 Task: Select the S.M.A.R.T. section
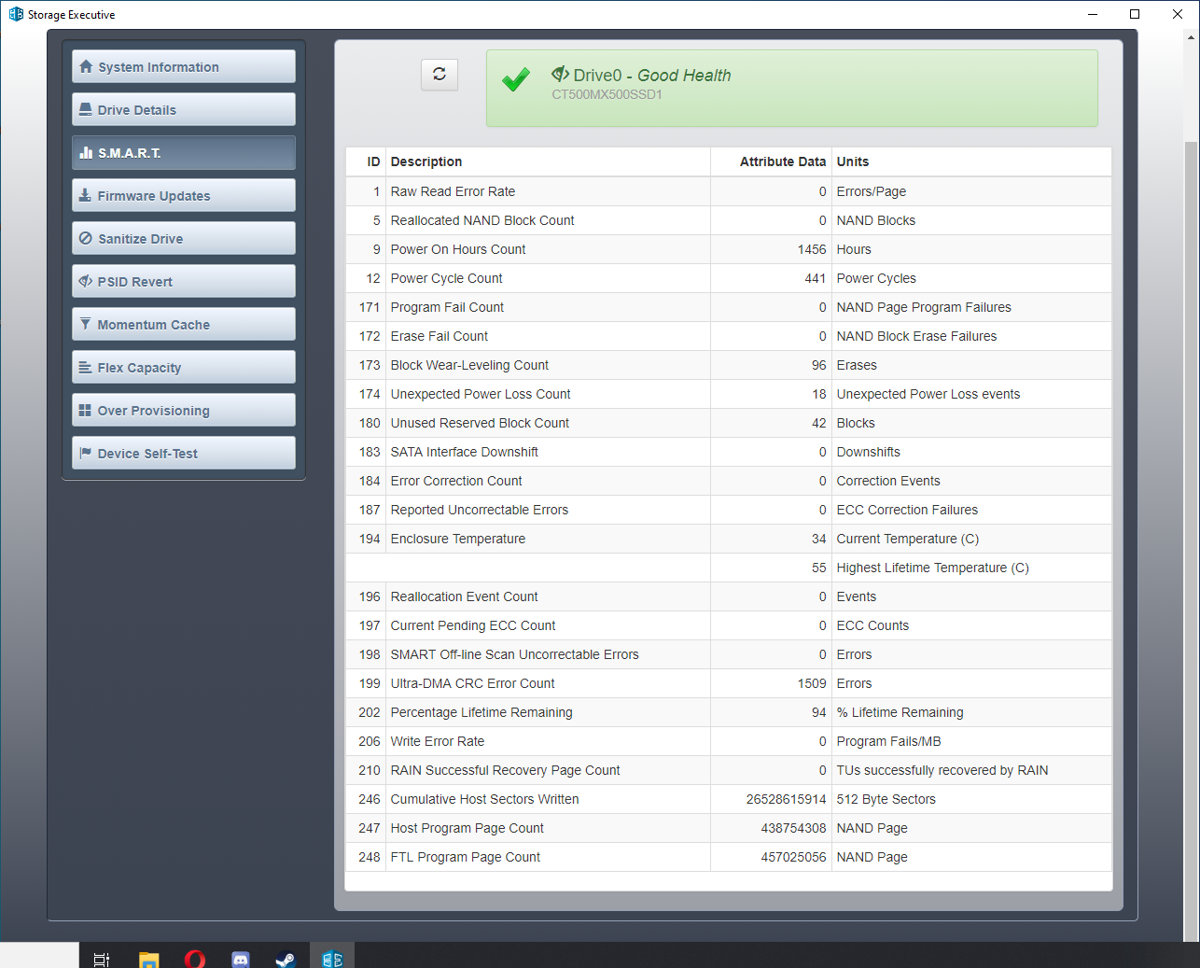point(184,152)
